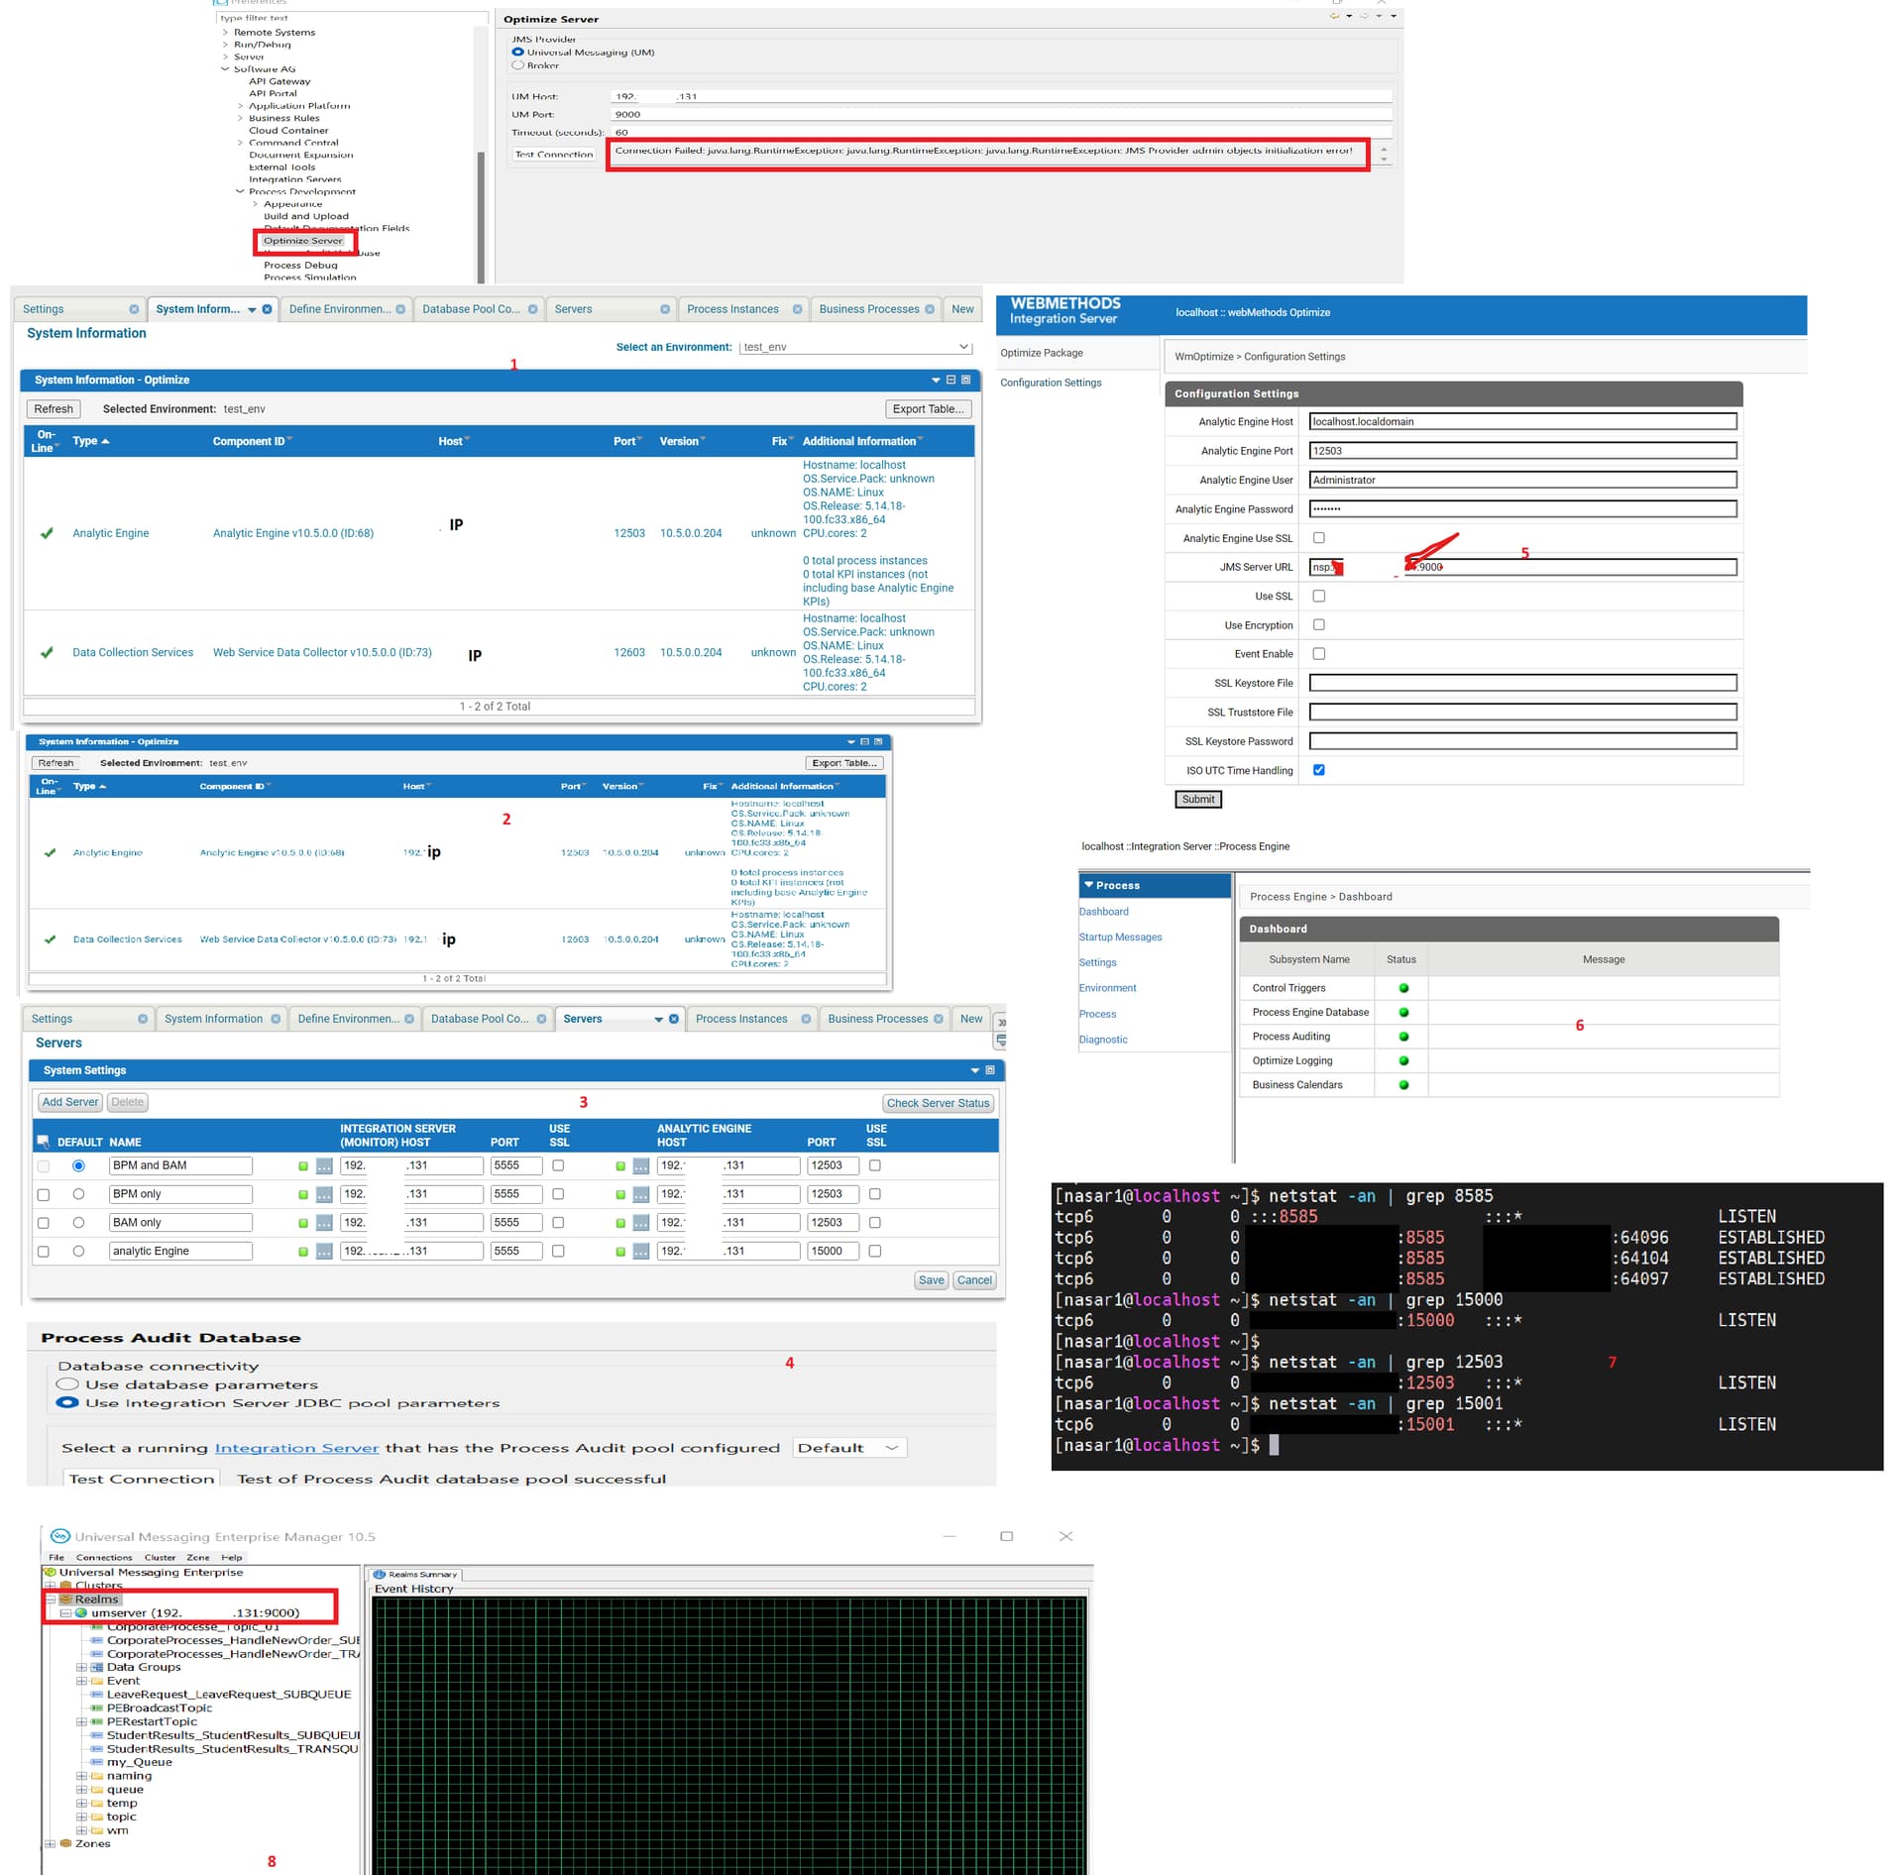Select Use database parameters radio option

(x=67, y=1384)
